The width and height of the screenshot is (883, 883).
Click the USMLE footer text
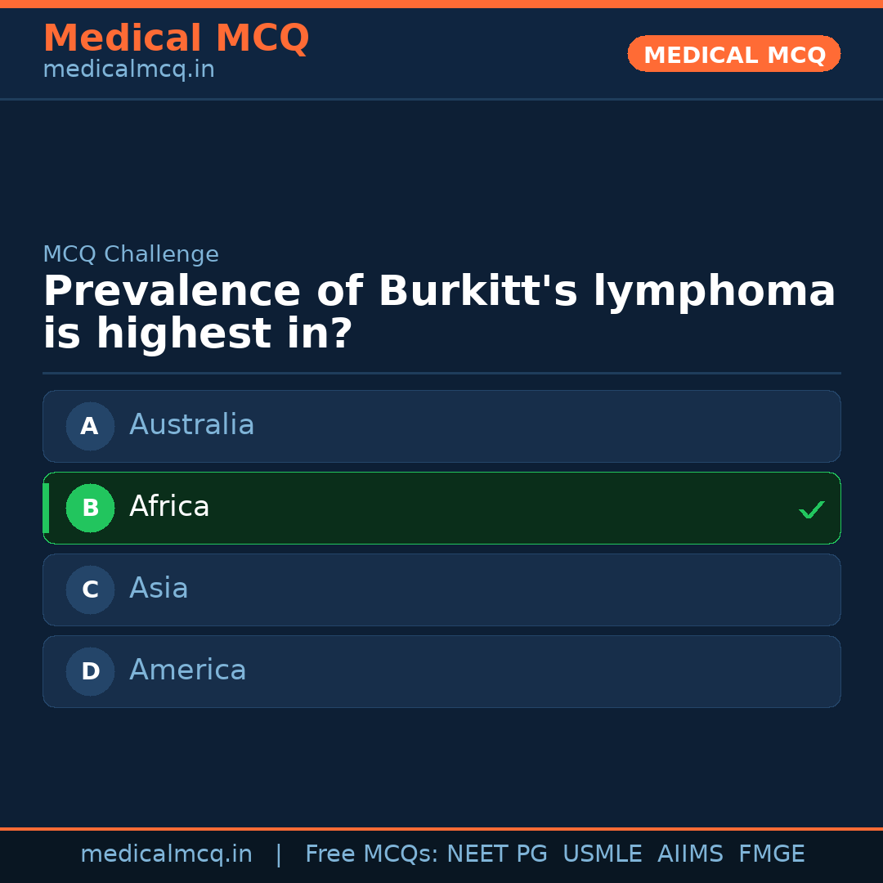[602, 854]
